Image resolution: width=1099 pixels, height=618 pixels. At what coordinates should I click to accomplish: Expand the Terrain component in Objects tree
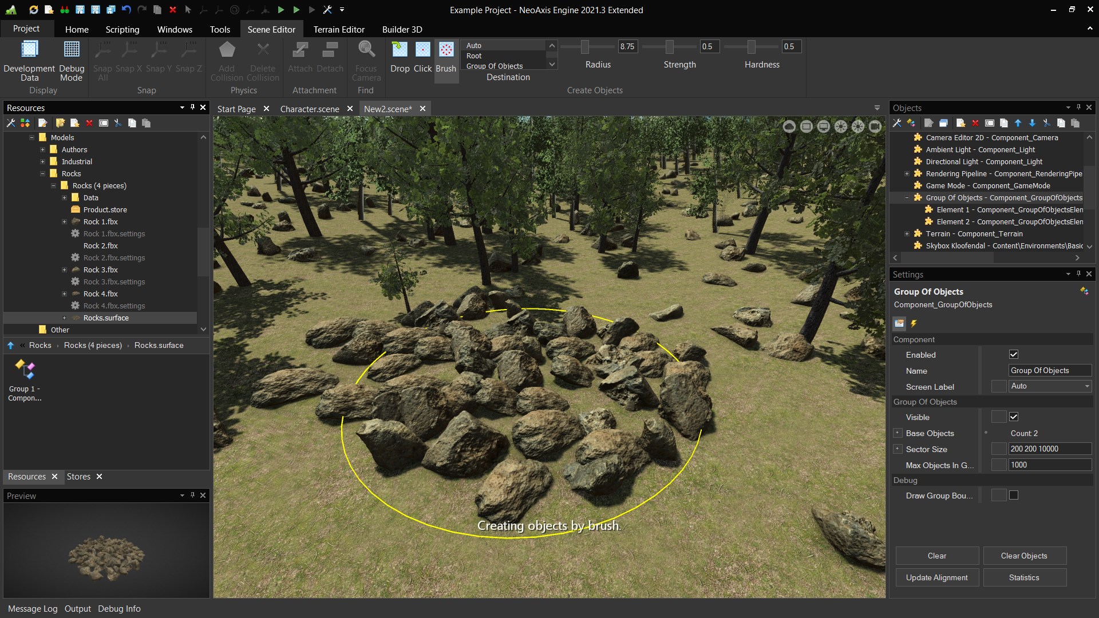[907, 234]
